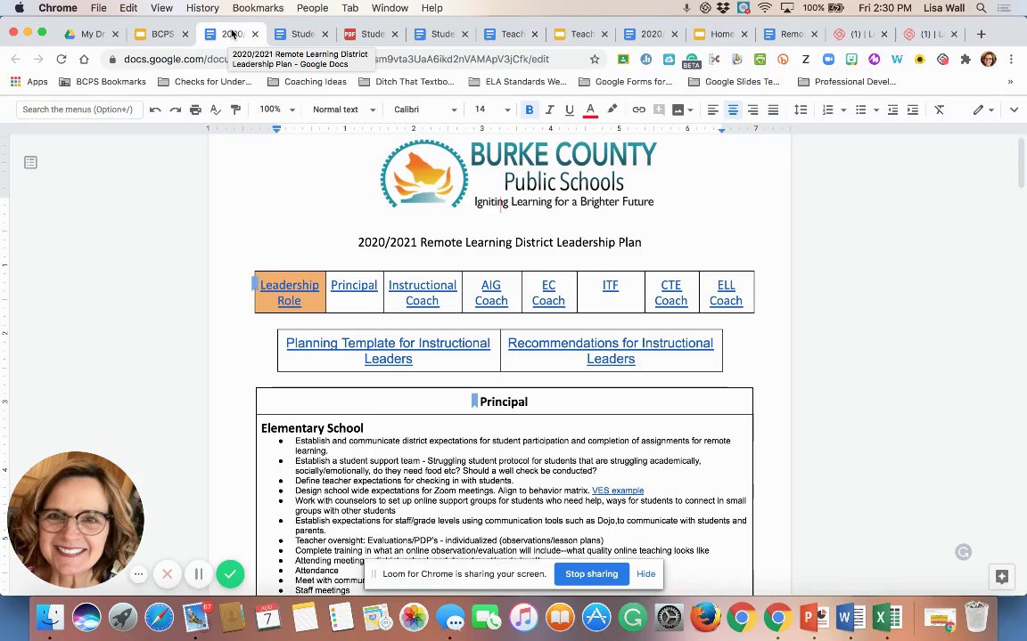
Task: Insert link using the chain icon
Action: pyautogui.click(x=638, y=110)
